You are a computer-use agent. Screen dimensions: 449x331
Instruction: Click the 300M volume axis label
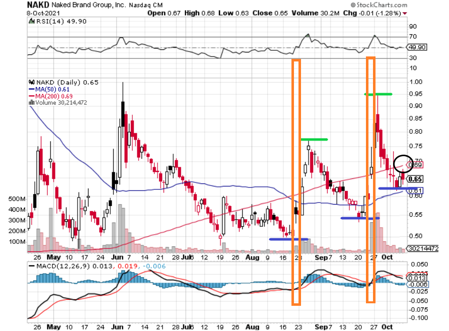tap(17, 220)
